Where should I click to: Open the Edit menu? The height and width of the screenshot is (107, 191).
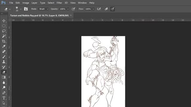18,3
